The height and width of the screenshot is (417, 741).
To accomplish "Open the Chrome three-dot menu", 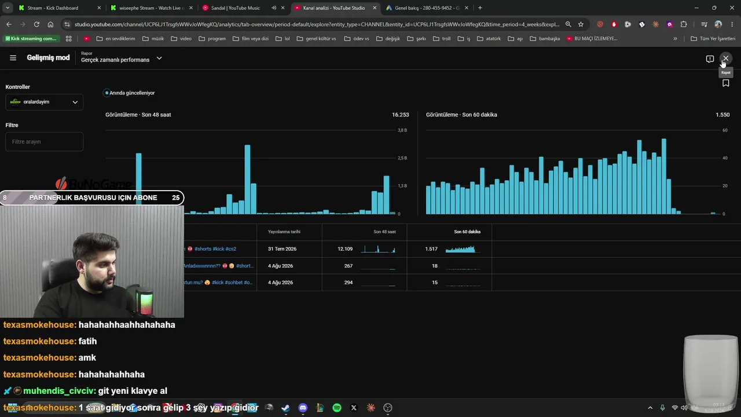I will pos(731,24).
